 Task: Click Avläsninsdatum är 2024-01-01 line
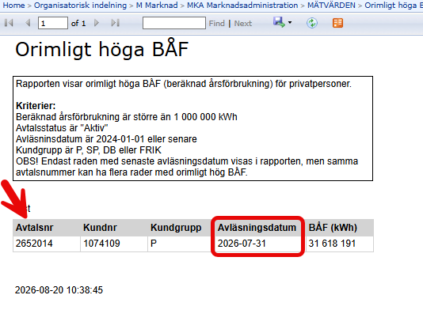point(106,139)
